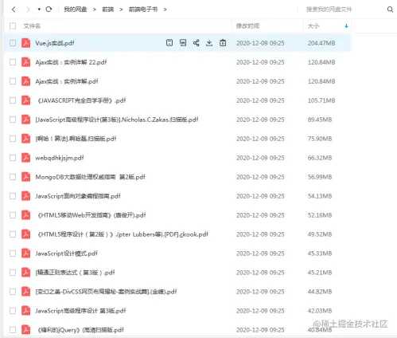Open JavaScript高级程序设计 第3版.pdf name
This screenshot has height=338, width=397.
pos(80,311)
